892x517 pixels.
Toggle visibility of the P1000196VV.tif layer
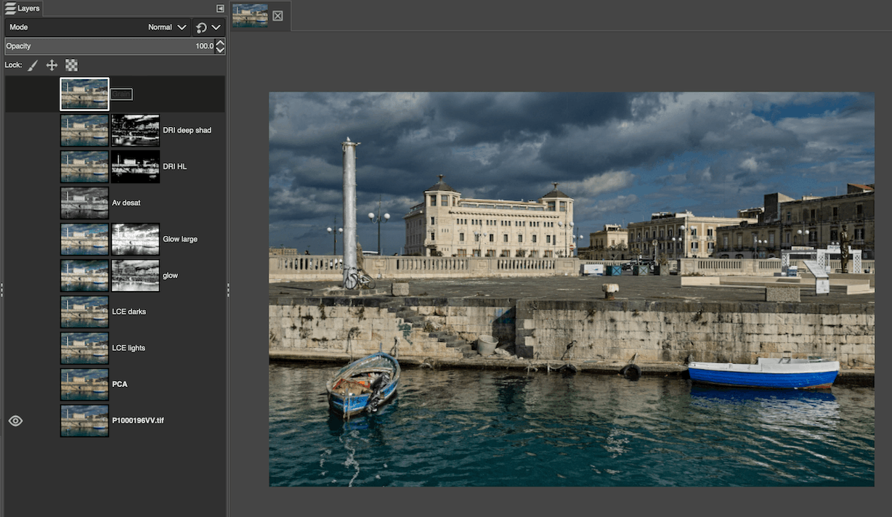[15, 420]
